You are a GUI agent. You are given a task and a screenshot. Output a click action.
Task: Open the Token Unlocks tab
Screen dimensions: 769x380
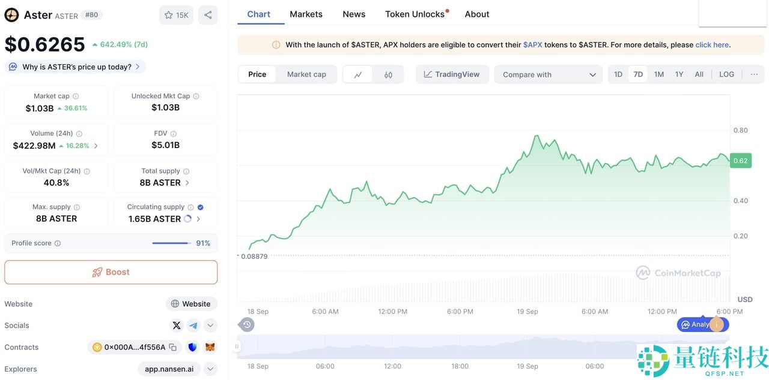pyautogui.click(x=415, y=14)
